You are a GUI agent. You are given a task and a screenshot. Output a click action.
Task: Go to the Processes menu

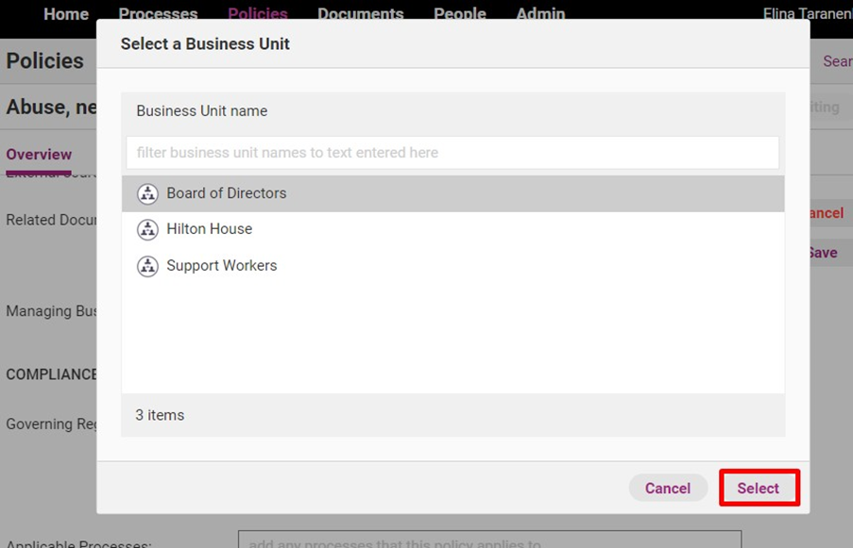click(158, 14)
